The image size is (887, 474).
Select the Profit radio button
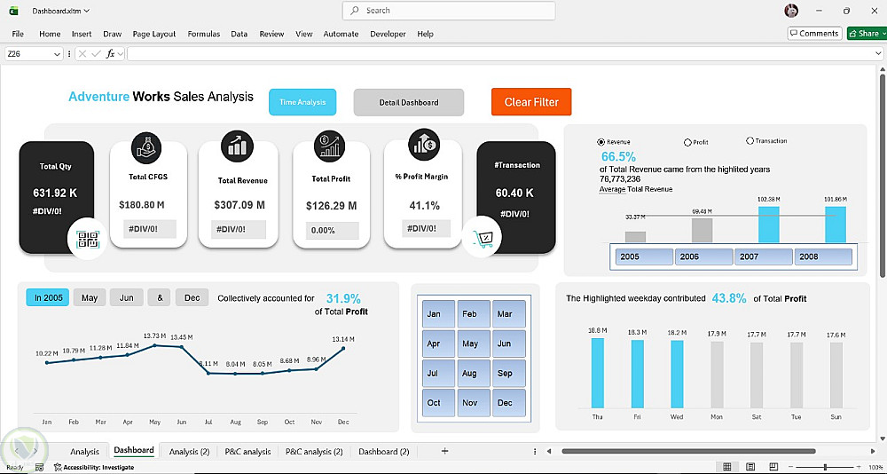pos(688,143)
